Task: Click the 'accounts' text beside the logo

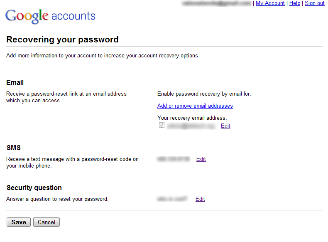Action: click(x=73, y=16)
